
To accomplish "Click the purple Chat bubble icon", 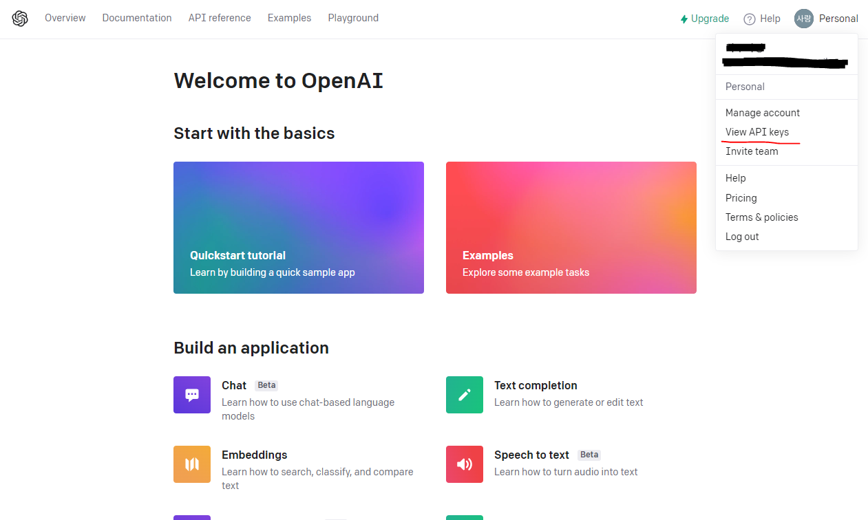I will (x=192, y=395).
